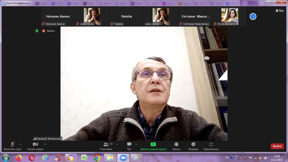288x162 pixels.
Task: Start recording with bottom Запись button
Action: pyautogui.click(x=176, y=146)
